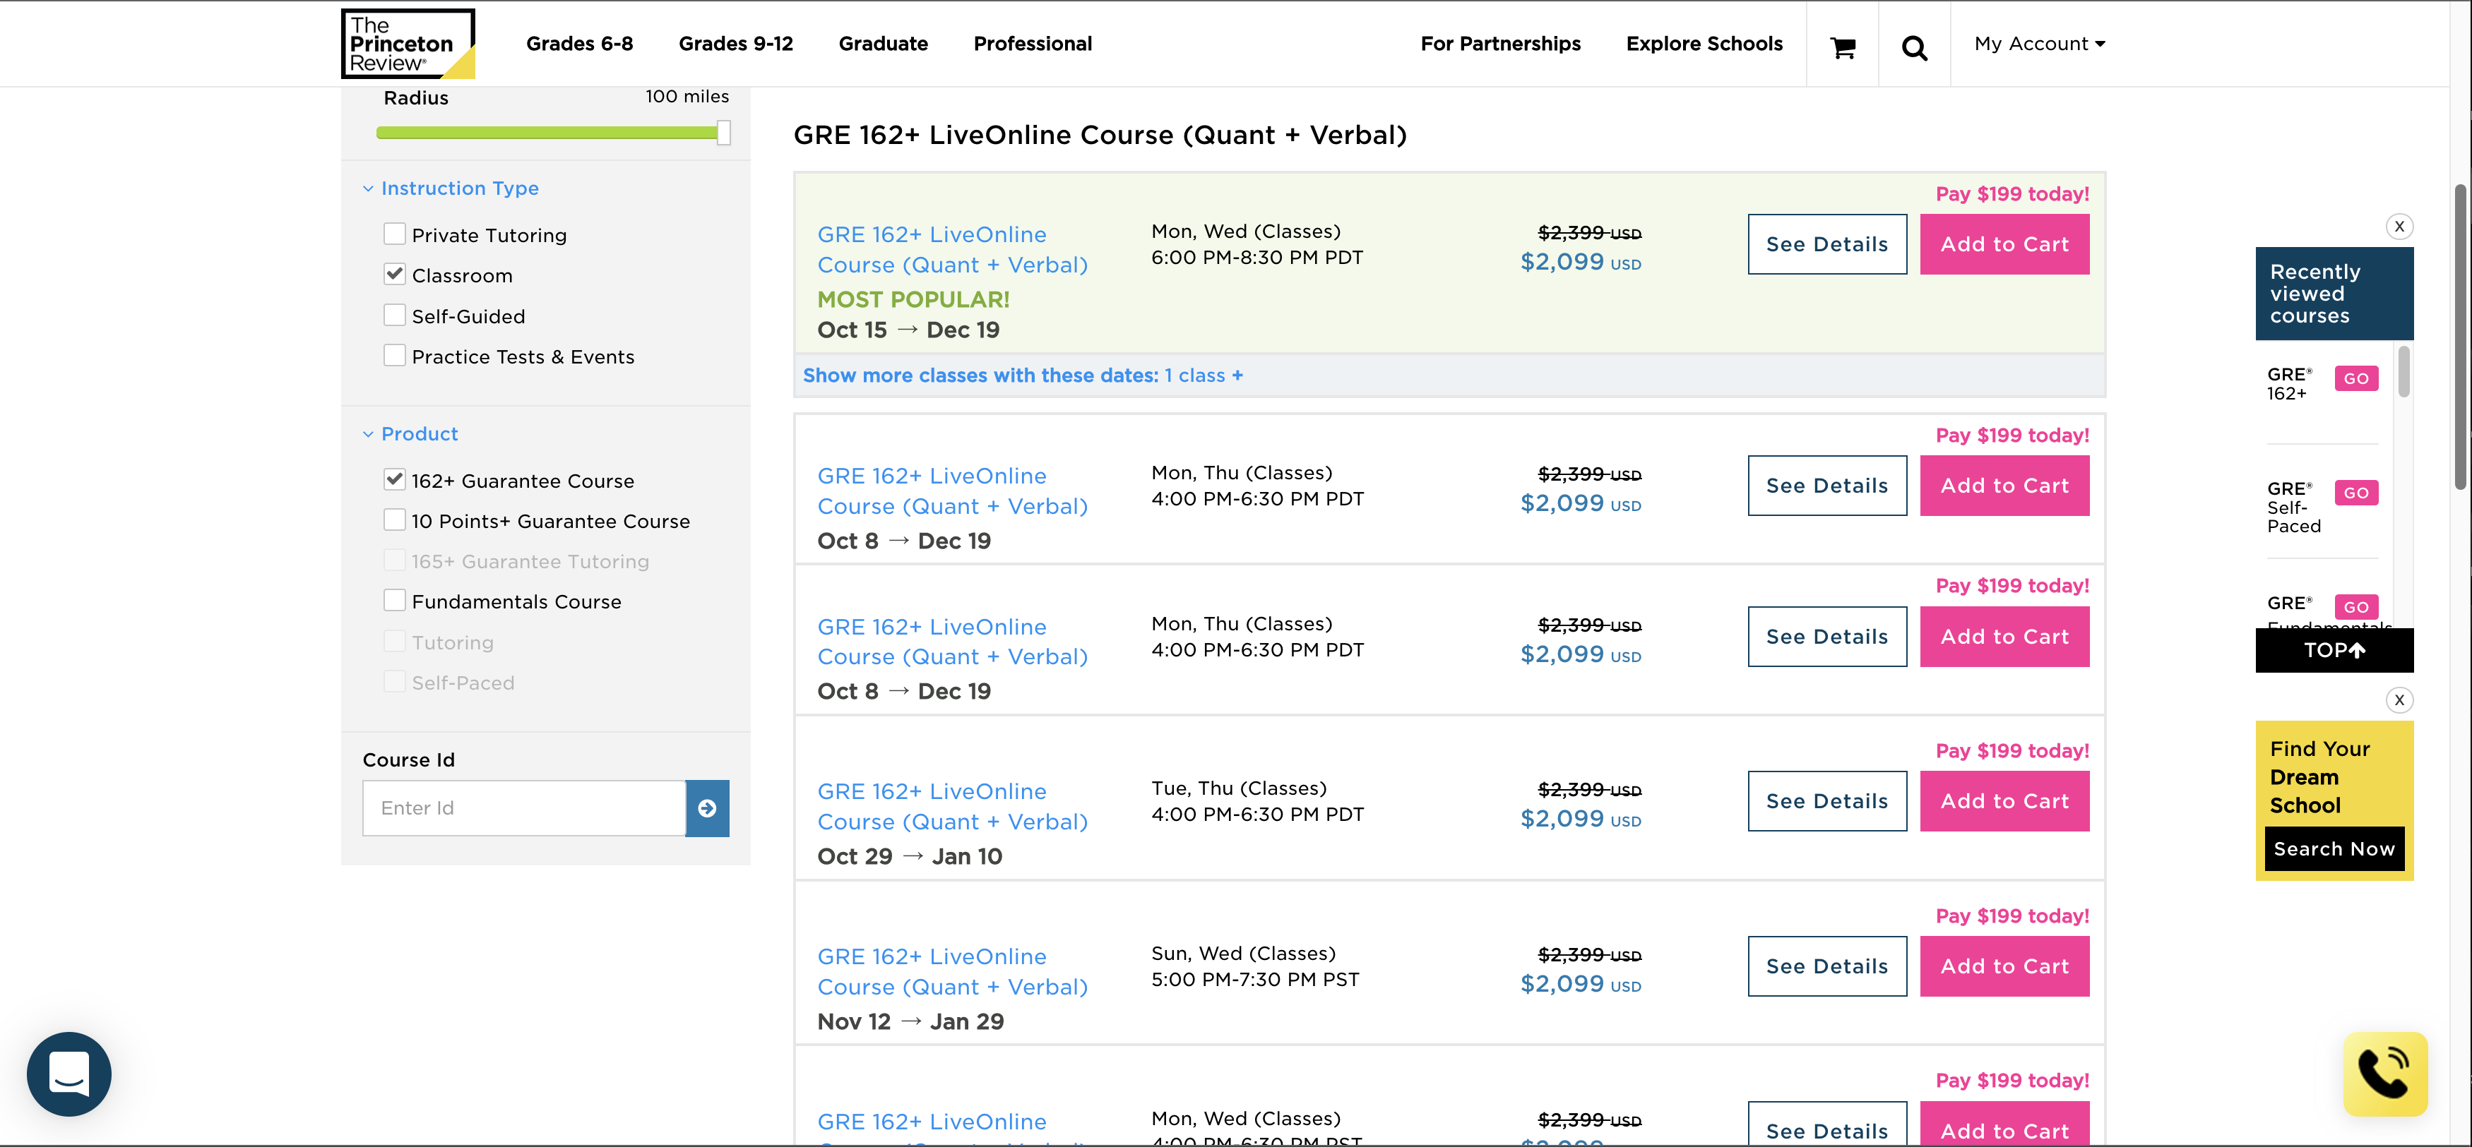Open the chat widget bubble
This screenshot has width=2472, height=1147.
click(69, 1073)
